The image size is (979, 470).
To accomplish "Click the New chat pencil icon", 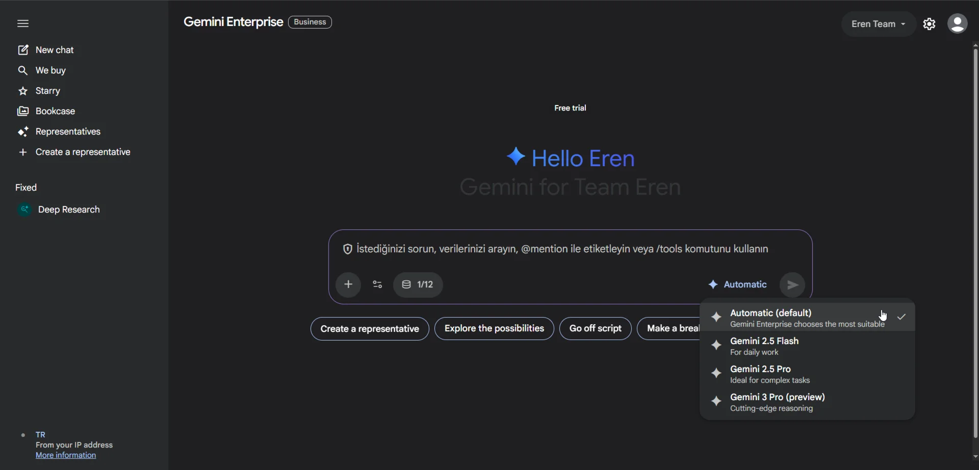I will coord(23,50).
